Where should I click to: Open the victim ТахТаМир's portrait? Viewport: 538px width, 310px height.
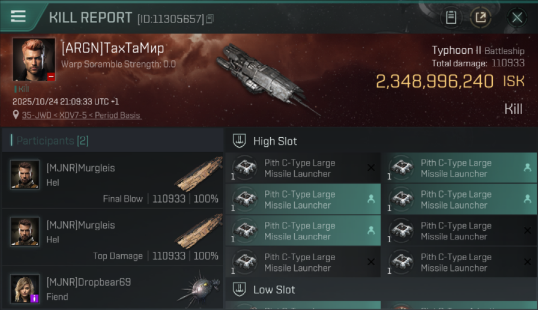[34, 59]
